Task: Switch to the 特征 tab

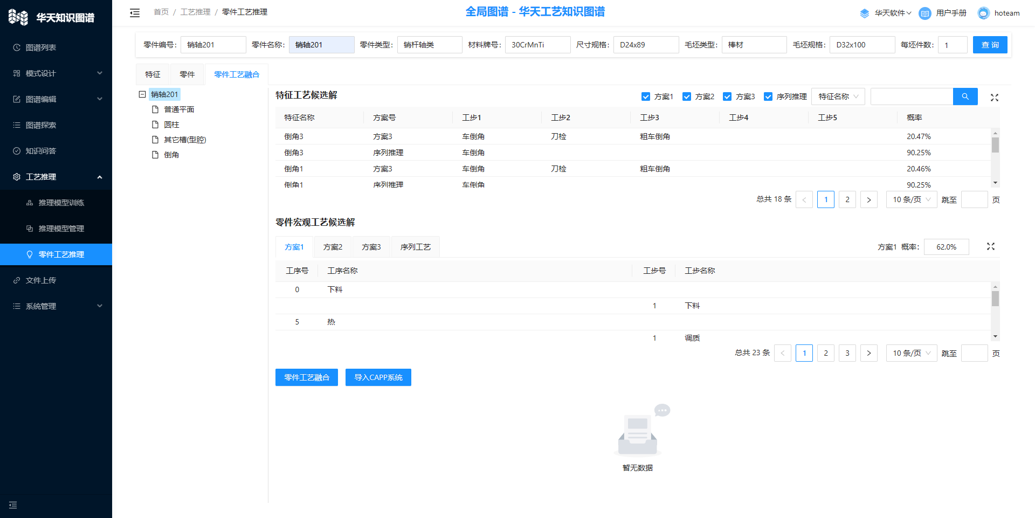Action: pyautogui.click(x=153, y=74)
